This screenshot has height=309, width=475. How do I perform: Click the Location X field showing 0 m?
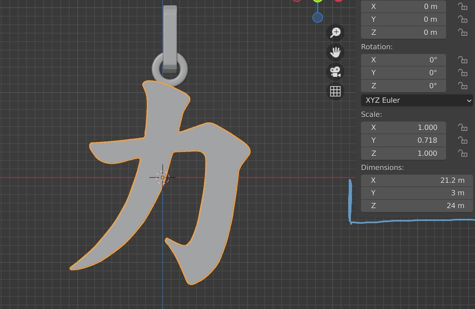pos(403,7)
